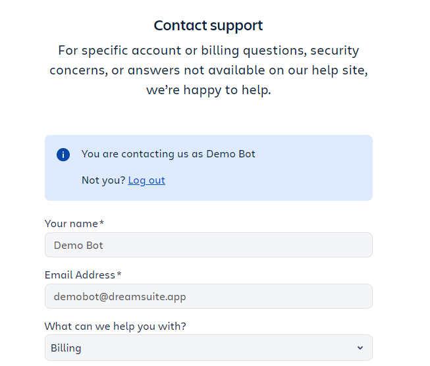Image resolution: width=430 pixels, height=366 pixels.
Task: Click the blue info icon in banner
Action: (x=63, y=155)
